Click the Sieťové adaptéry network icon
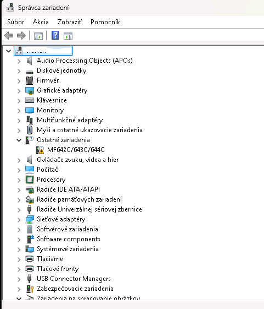Viewport: 264px width, 309px height. pyautogui.click(x=30, y=219)
